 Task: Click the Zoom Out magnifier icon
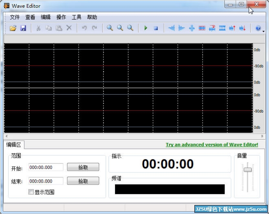[x=120, y=28]
